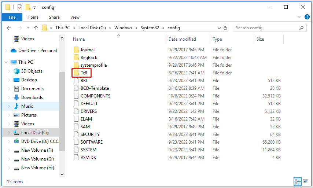This screenshot has height=188, width=313.
Task: Select the RegBack folder
Action: (89, 58)
